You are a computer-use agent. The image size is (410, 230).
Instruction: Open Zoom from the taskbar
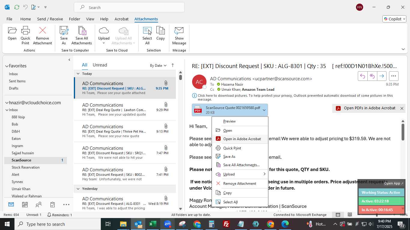coord(167,224)
